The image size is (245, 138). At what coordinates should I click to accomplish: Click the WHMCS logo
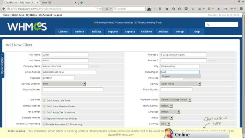(27, 26)
